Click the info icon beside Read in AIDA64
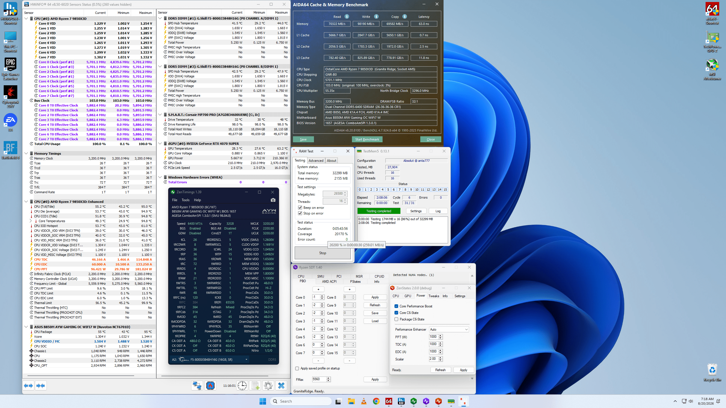 coord(347,16)
